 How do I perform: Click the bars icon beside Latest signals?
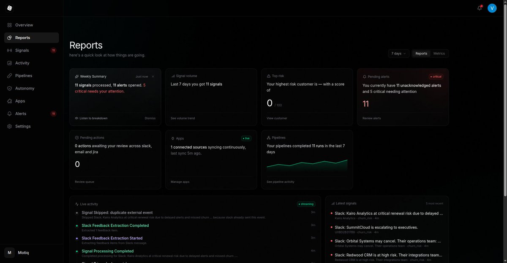[x=333, y=203]
